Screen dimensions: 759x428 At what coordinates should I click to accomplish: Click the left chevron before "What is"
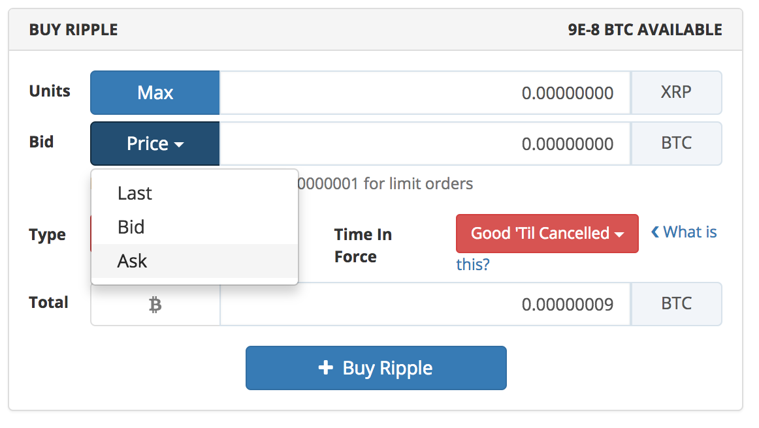pyautogui.click(x=654, y=232)
